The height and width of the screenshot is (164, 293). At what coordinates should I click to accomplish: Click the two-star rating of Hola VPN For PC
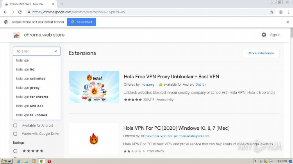pyautogui.click(x=133, y=151)
